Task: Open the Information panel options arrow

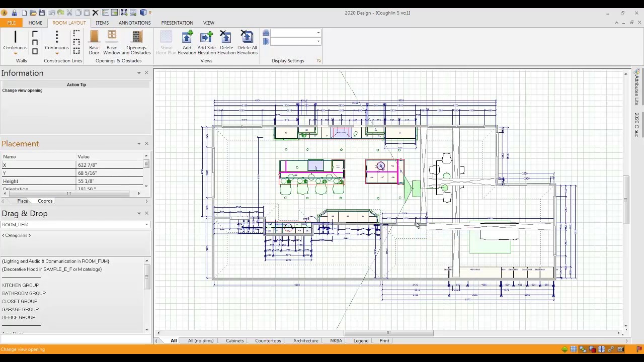Action: (139, 73)
